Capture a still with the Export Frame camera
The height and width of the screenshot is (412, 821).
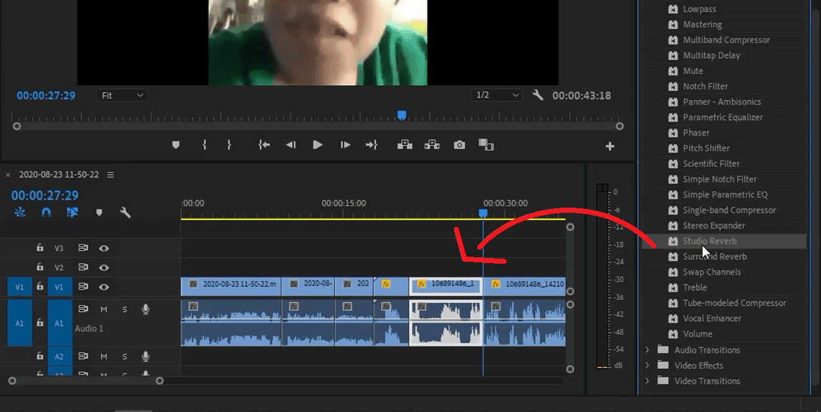[x=459, y=144]
